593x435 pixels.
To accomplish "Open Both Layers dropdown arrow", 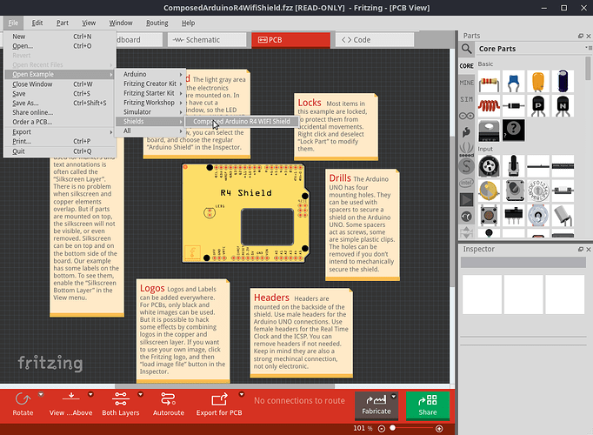I will [x=140, y=394].
